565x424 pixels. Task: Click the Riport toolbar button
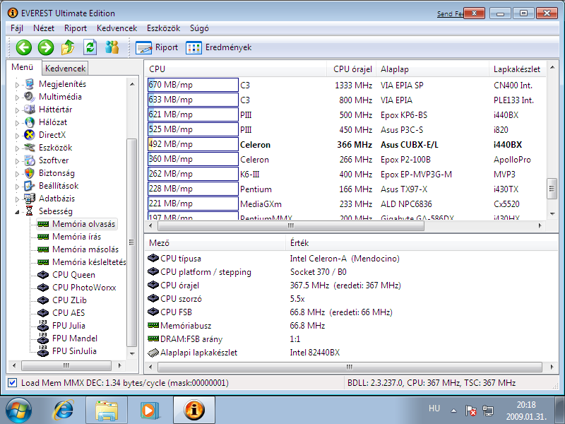(x=157, y=47)
